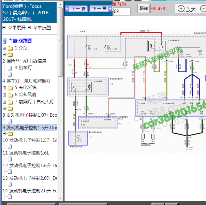The width and height of the screenshot is (206, 205).
Task: Click right arrow icon on 下一页 button
Action: click(110, 9)
